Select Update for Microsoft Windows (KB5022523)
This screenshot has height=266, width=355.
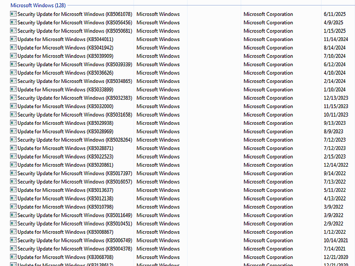coord(66,157)
